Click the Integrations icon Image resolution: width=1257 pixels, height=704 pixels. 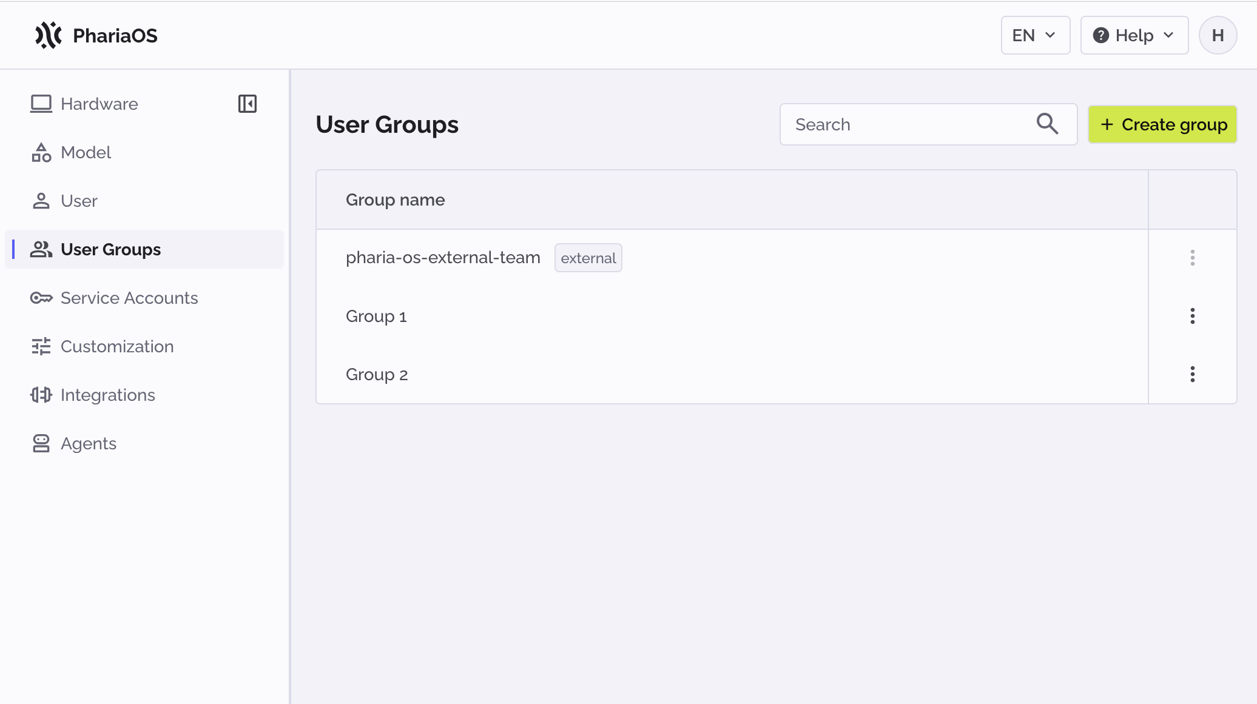[41, 395]
